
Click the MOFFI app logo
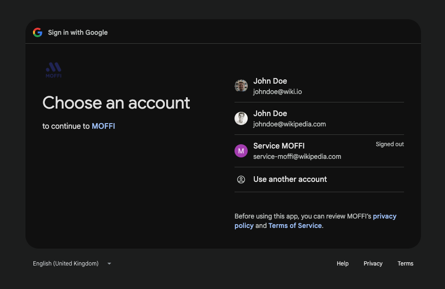point(54,70)
